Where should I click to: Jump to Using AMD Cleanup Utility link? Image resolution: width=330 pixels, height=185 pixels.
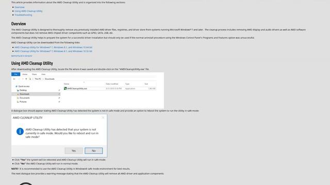[28, 11]
